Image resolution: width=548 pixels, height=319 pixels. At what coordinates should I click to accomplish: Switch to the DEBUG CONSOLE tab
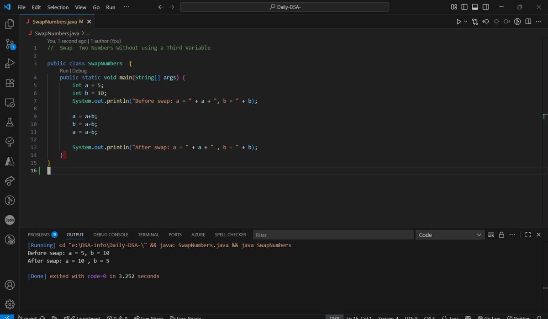pos(111,234)
